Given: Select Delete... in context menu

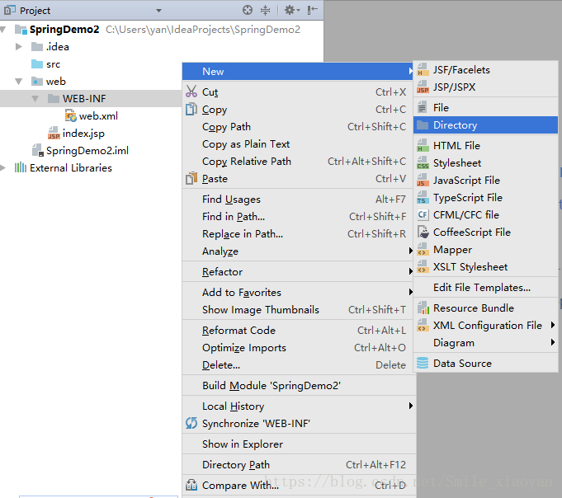Looking at the screenshot, I should click(x=300, y=364).
